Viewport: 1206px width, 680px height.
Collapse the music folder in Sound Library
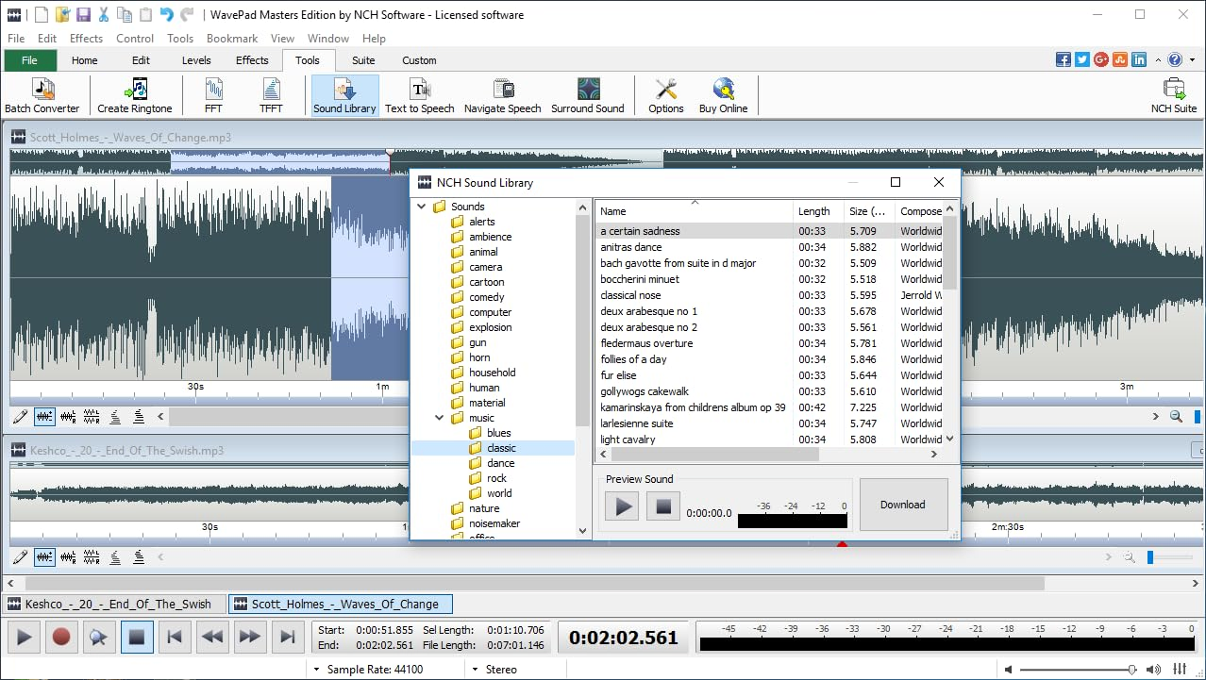tap(438, 417)
